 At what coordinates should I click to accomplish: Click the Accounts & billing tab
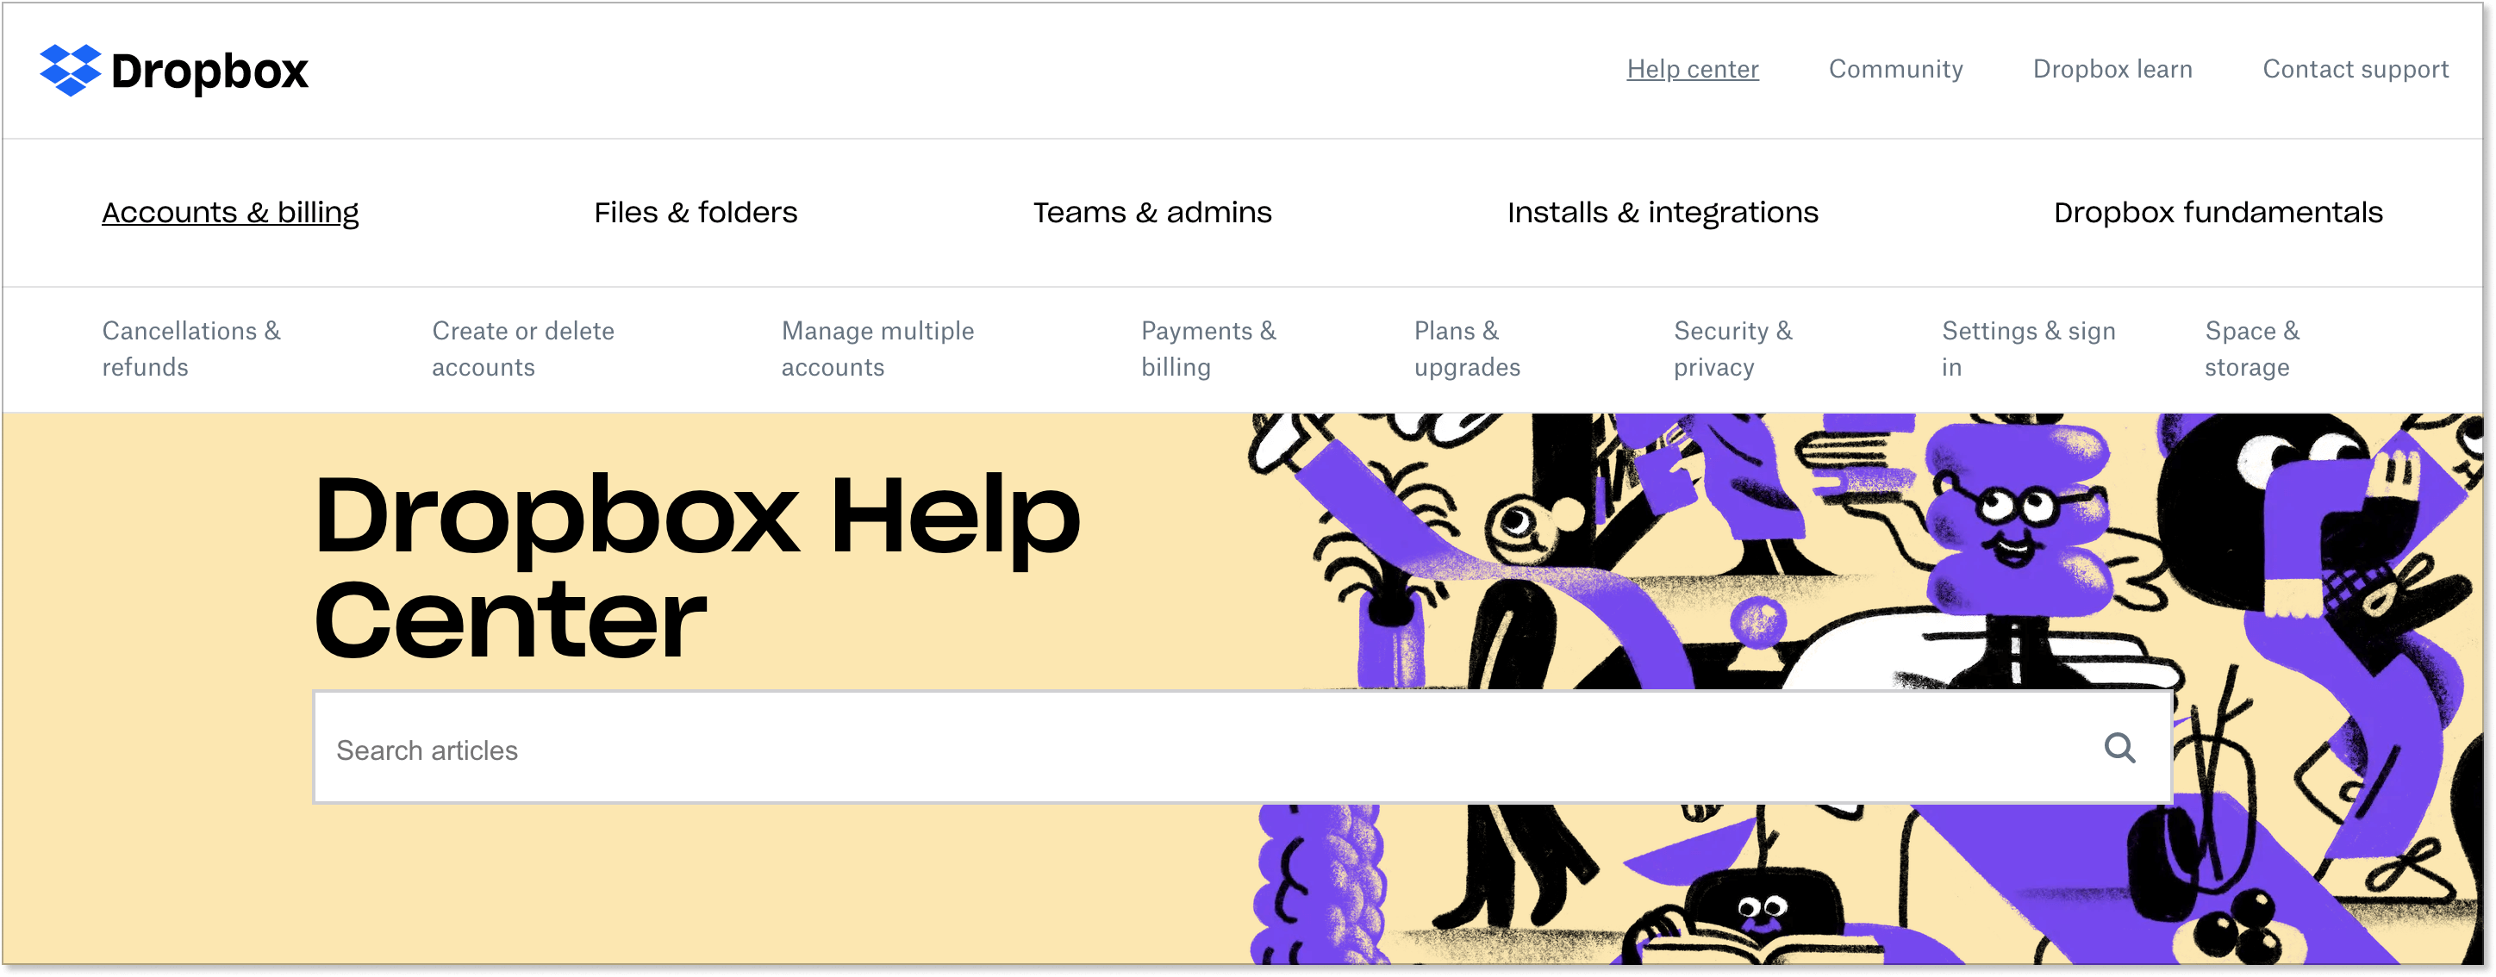click(229, 212)
